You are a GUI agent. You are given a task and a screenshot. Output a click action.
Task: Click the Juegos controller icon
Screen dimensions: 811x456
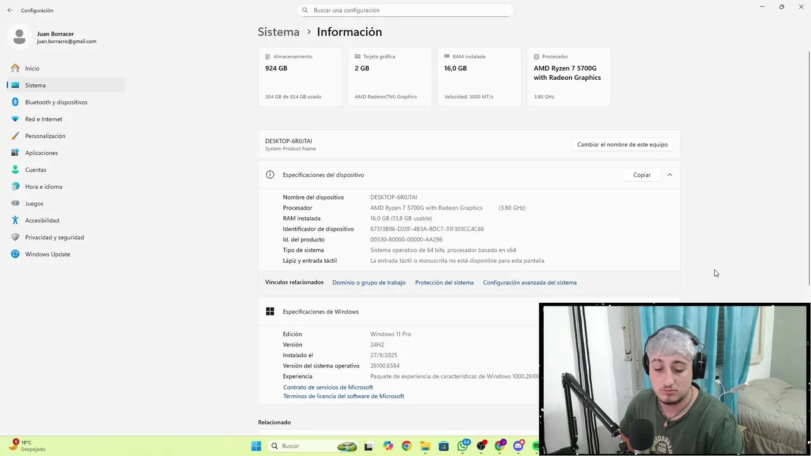point(15,203)
